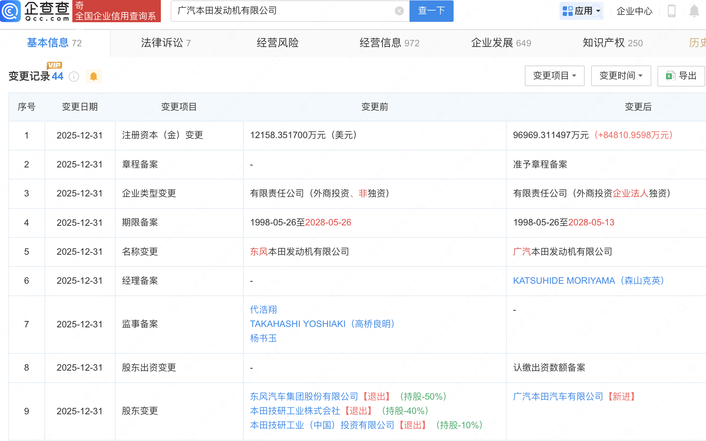Open notifications bell in header
Image resolution: width=706 pixels, height=441 pixels.
[x=694, y=11]
